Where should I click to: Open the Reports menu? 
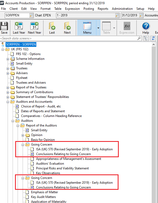103,9
